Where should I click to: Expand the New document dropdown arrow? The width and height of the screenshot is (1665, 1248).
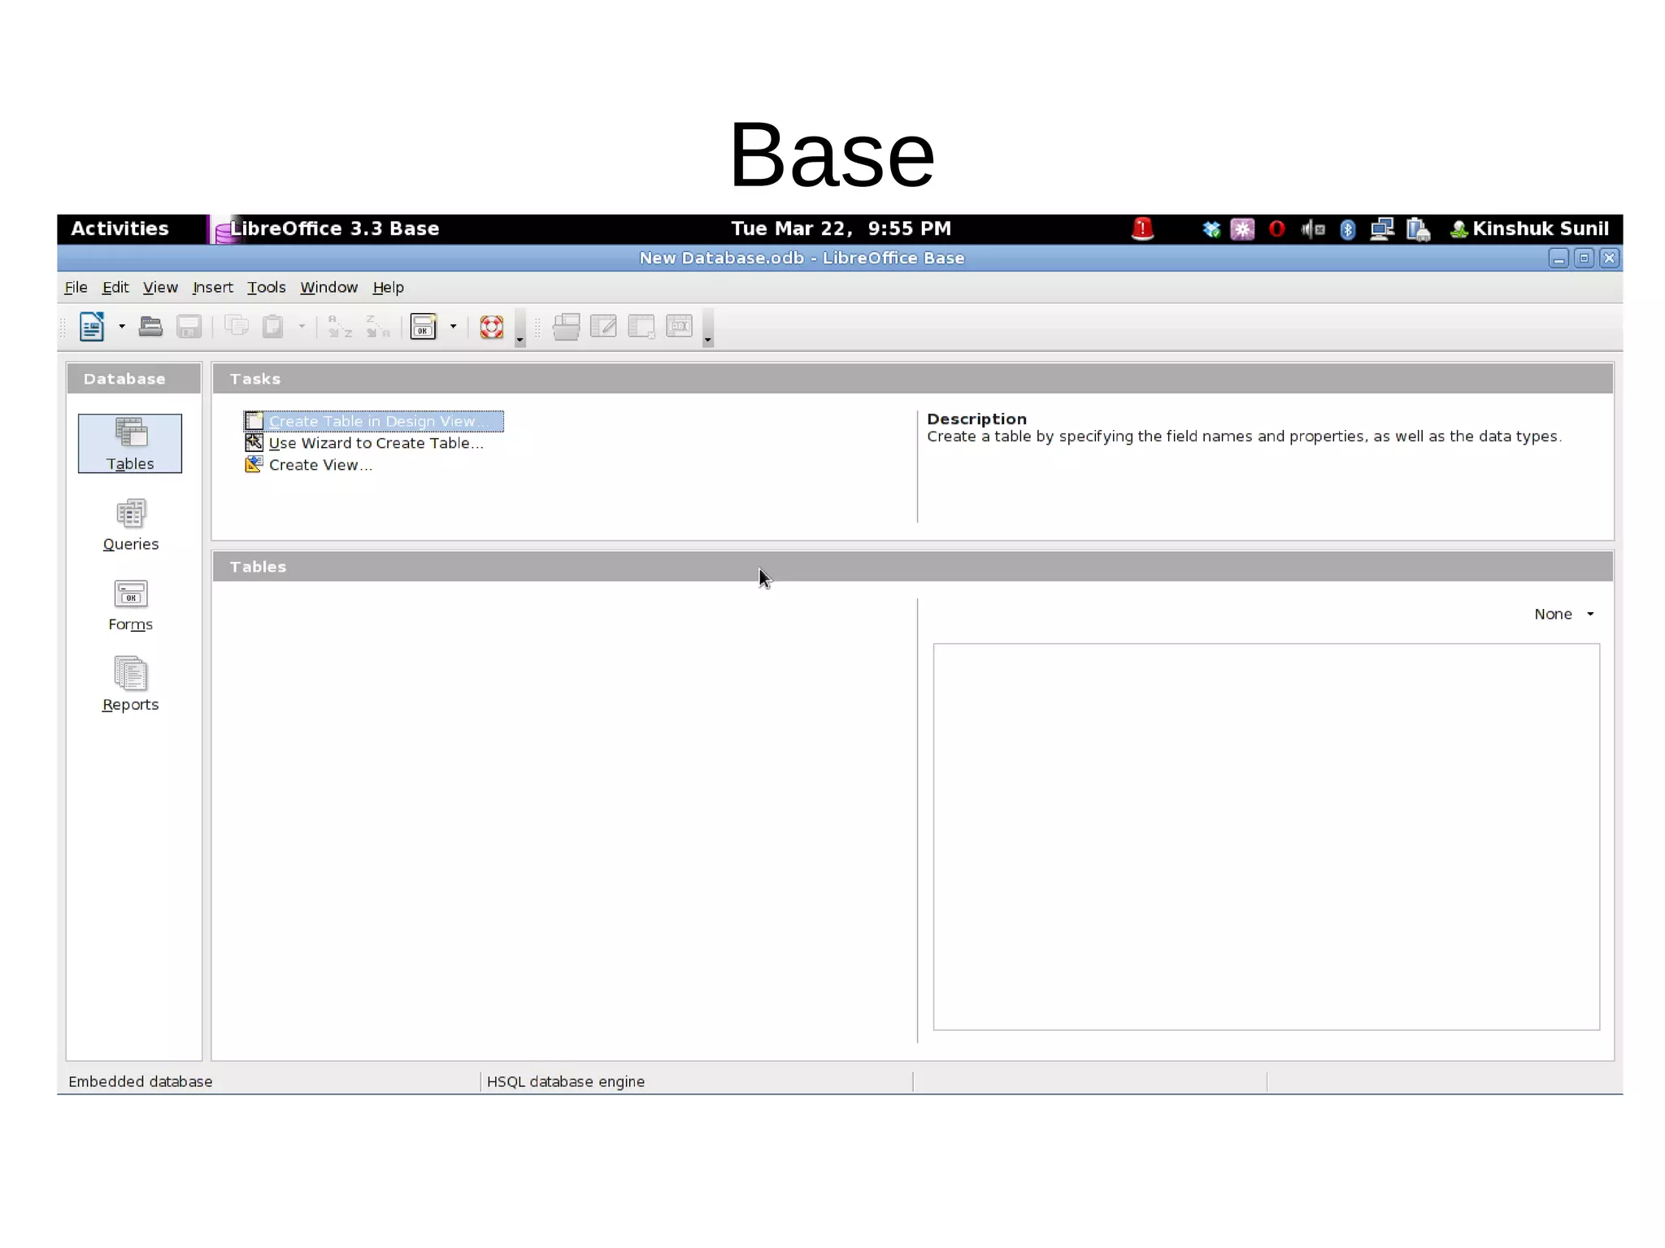[x=122, y=327]
